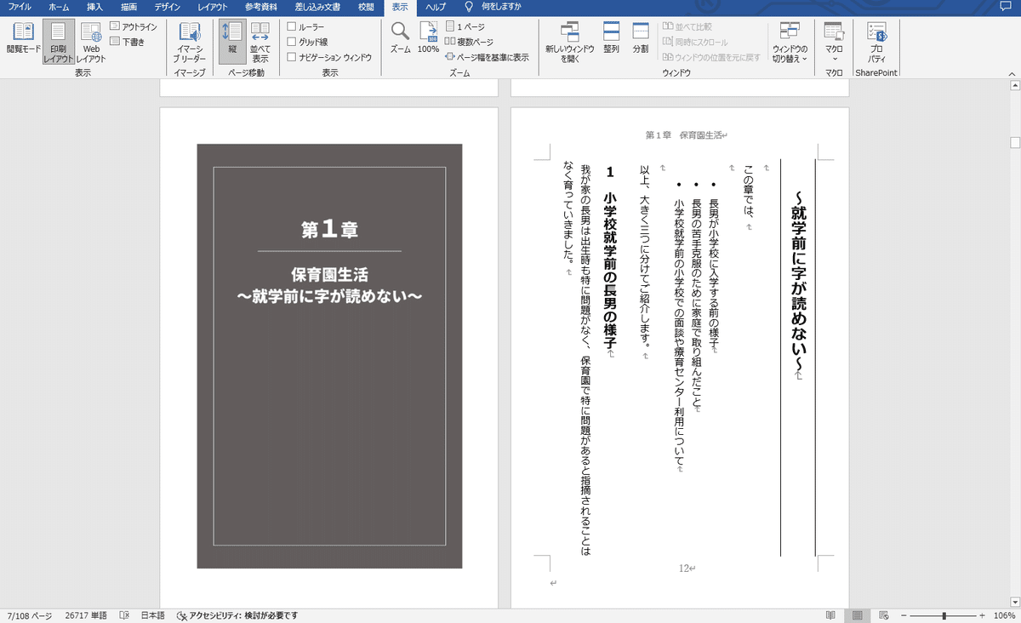1021x623 pixels.
Task: Collapse the ribbon with the chevron
Action: point(1012,73)
